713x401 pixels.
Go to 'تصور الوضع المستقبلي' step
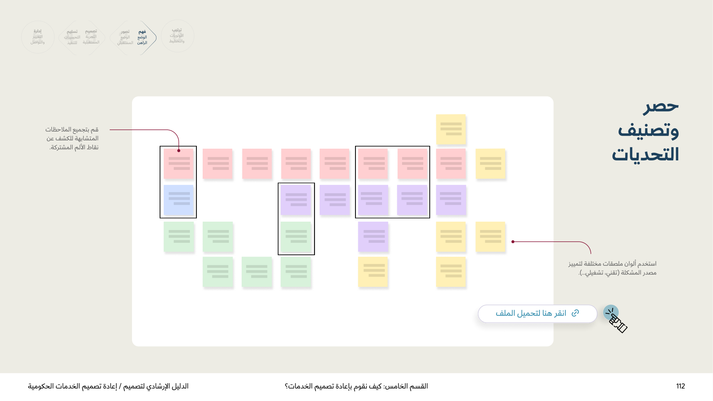coord(125,38)
